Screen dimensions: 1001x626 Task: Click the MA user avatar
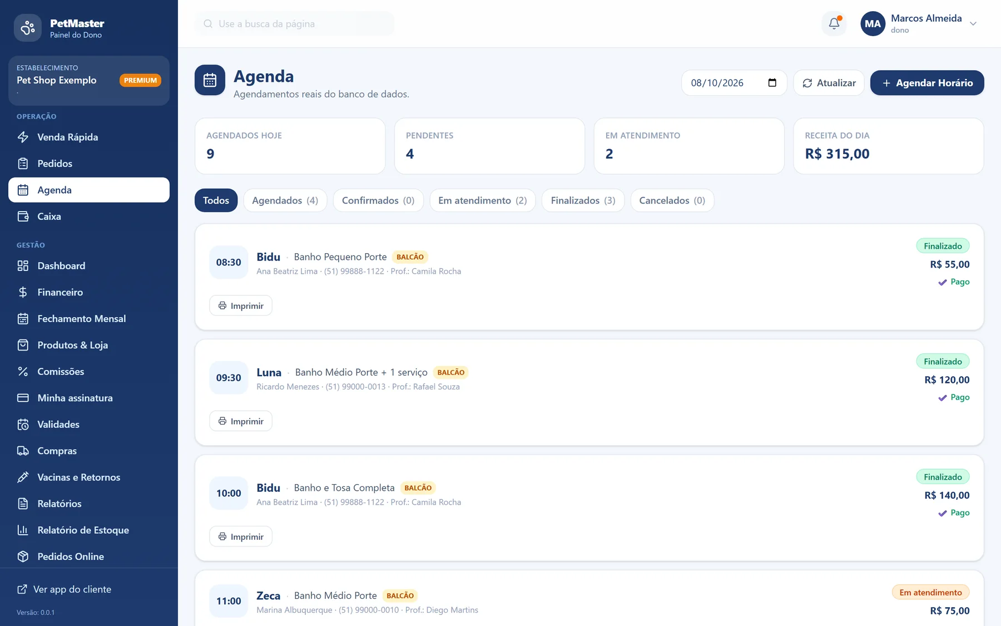coord(873,24)
